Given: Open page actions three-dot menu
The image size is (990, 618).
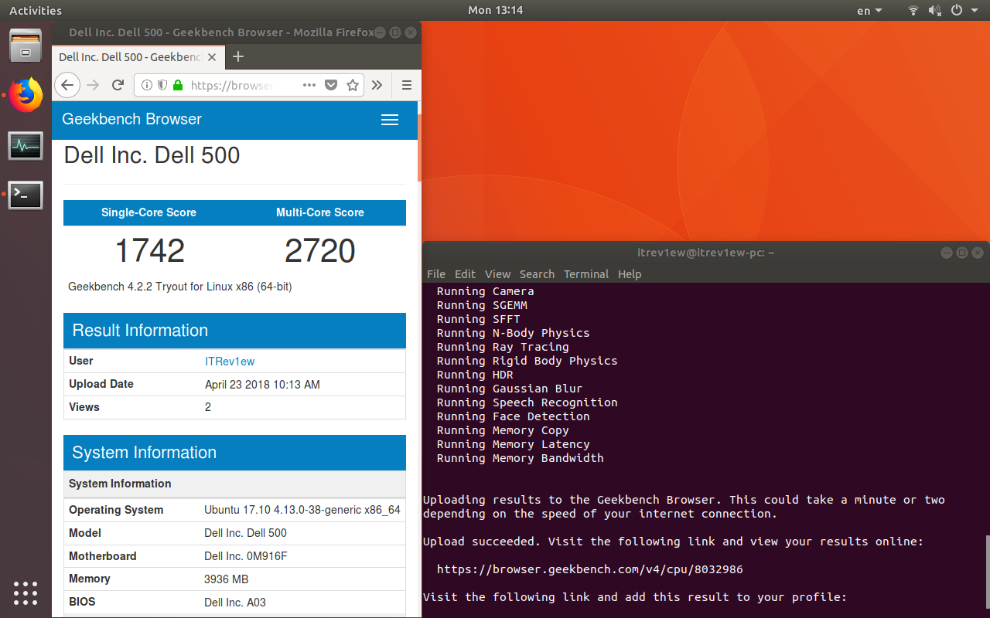Looking at the screenshot, I should click(309, 85).
